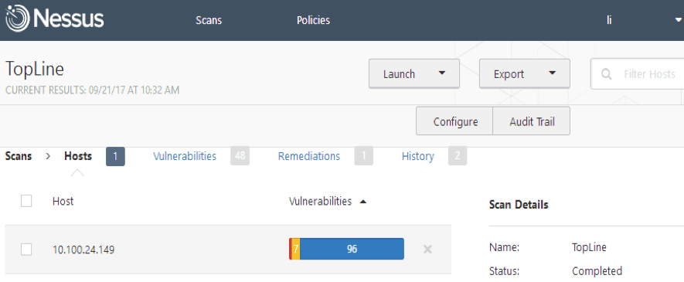The height and width of the screenshot is (282, 684).
Task: Go to Policies in top navigation
Action: (x=313, y=21)
